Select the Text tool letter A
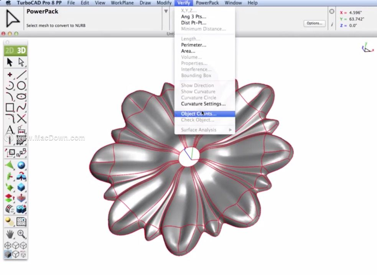The height and width of the screenshot is (275, 377). (x=10, y=130)
